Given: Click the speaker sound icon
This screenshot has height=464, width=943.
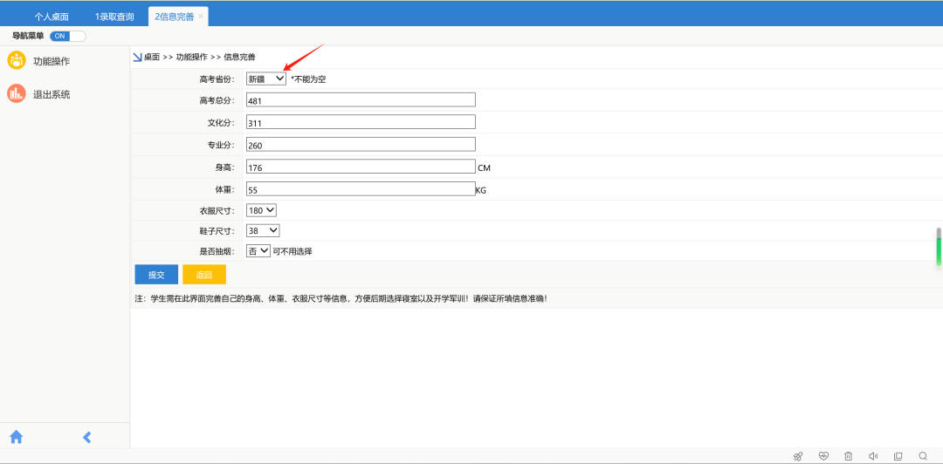Looking at the screenshot, I should tap(873, 455).
